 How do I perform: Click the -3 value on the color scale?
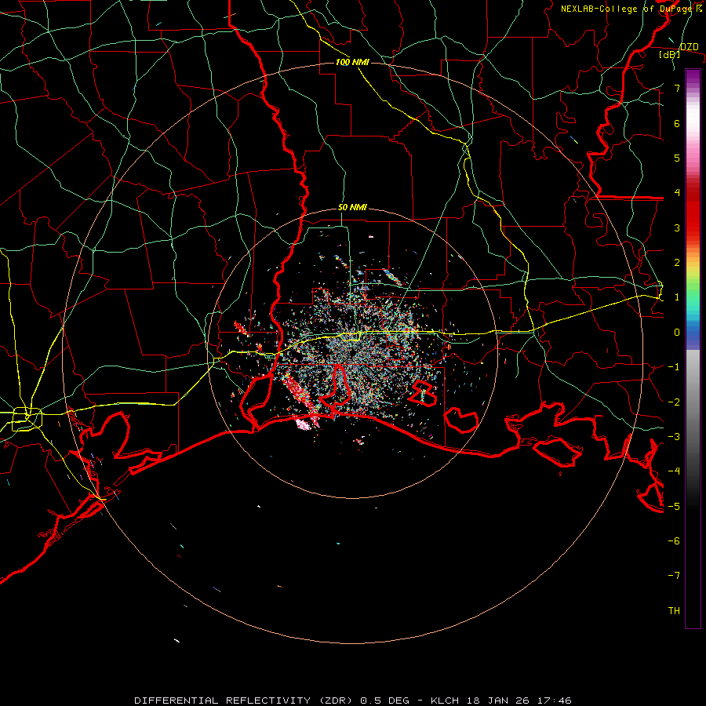674,437
